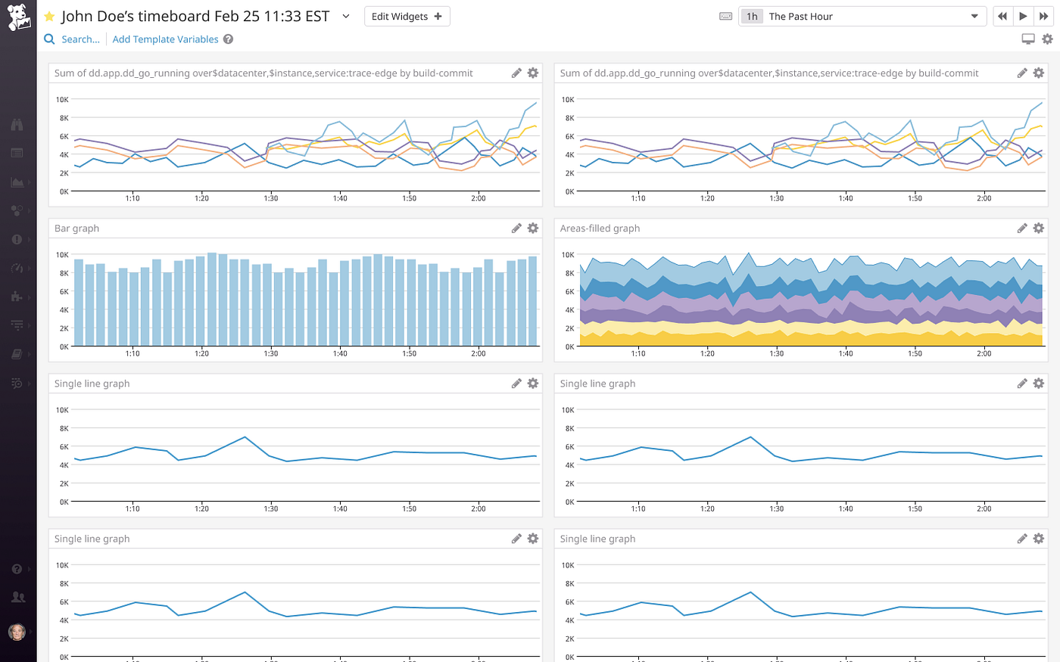The image size is (1060, 662).
Task: Open keyboard shortcuts icon
Action: 725,17
